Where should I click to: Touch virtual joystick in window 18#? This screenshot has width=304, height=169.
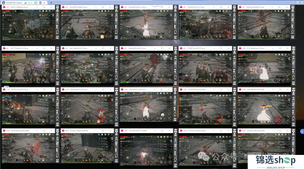tap(187, 116)
